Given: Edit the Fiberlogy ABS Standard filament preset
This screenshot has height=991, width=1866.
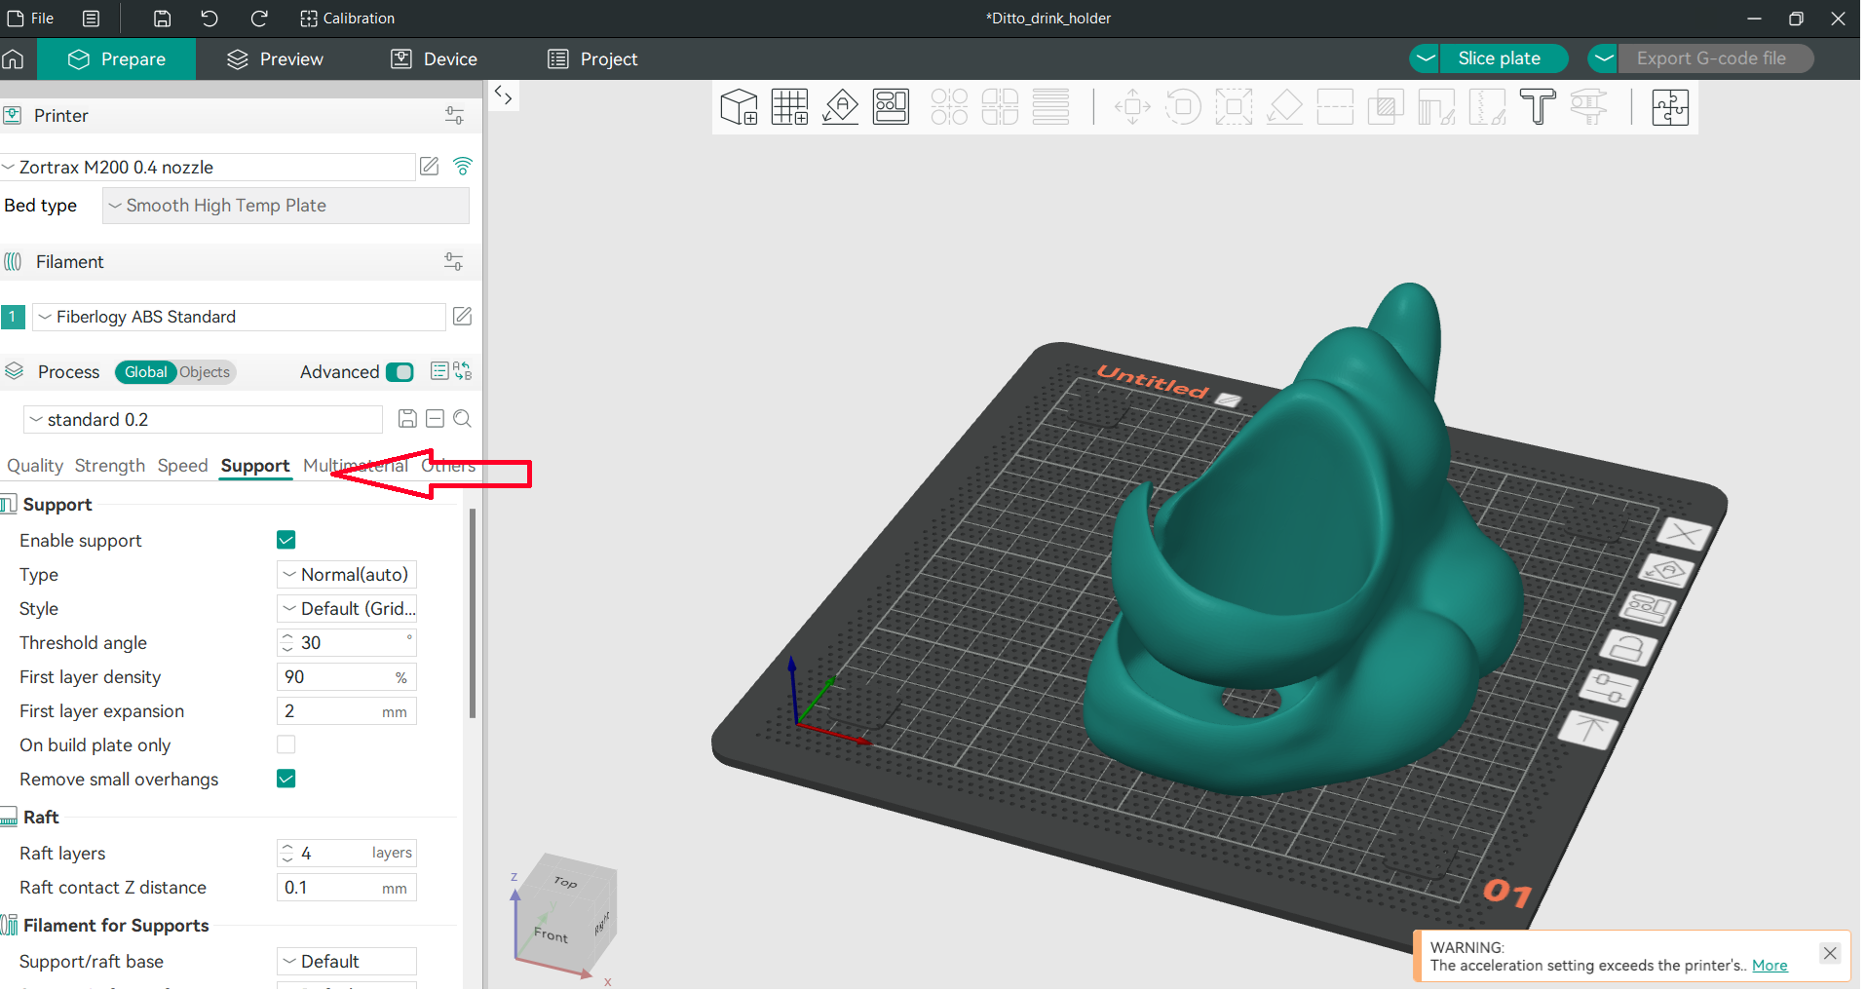Looking at the screenshot, I should [x=463, y=317].
